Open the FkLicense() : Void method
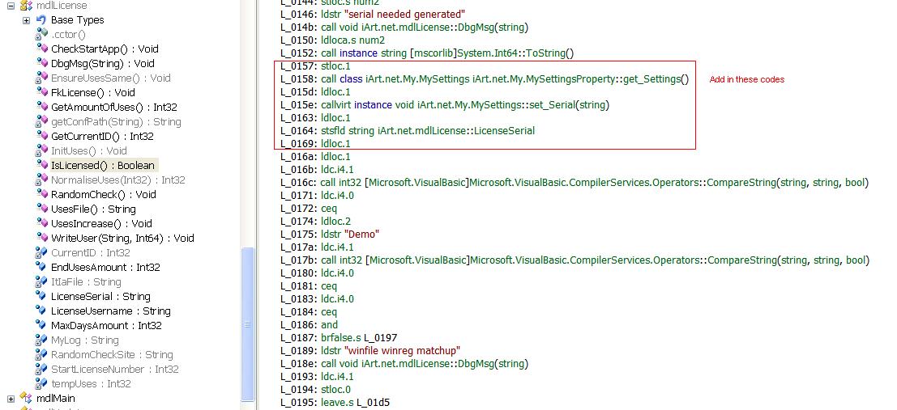 pyautogui.click(x=93, y=92)
